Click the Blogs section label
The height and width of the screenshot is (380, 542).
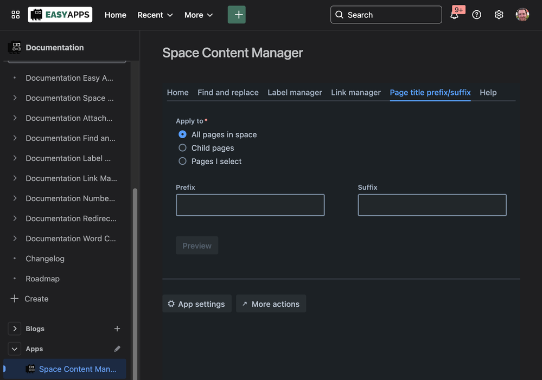pyautogui.click(x=35, y=329)
